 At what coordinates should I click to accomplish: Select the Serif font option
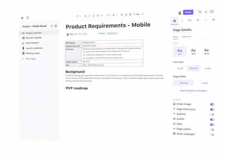point(194,51)
